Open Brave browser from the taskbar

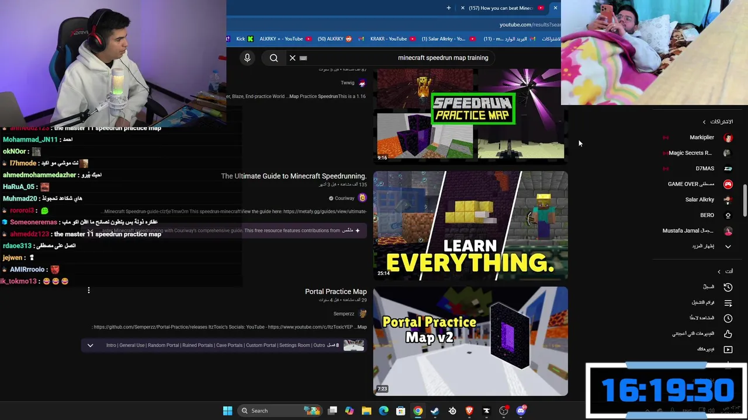(469, 411)
